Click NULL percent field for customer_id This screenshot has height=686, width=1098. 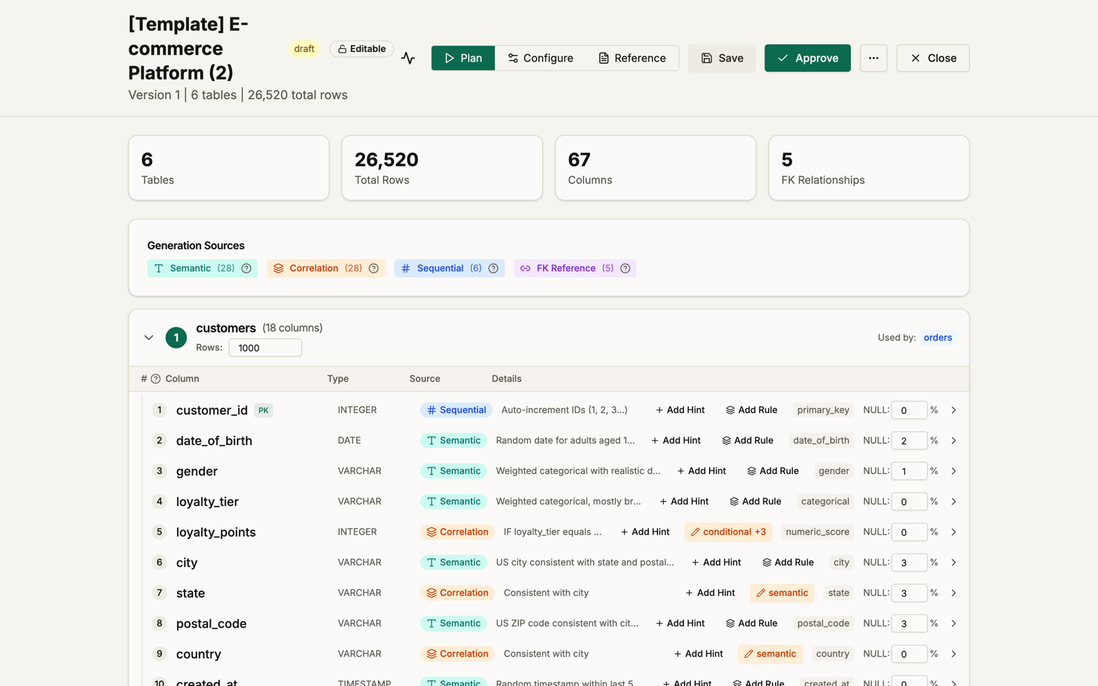tap(909, 410)
